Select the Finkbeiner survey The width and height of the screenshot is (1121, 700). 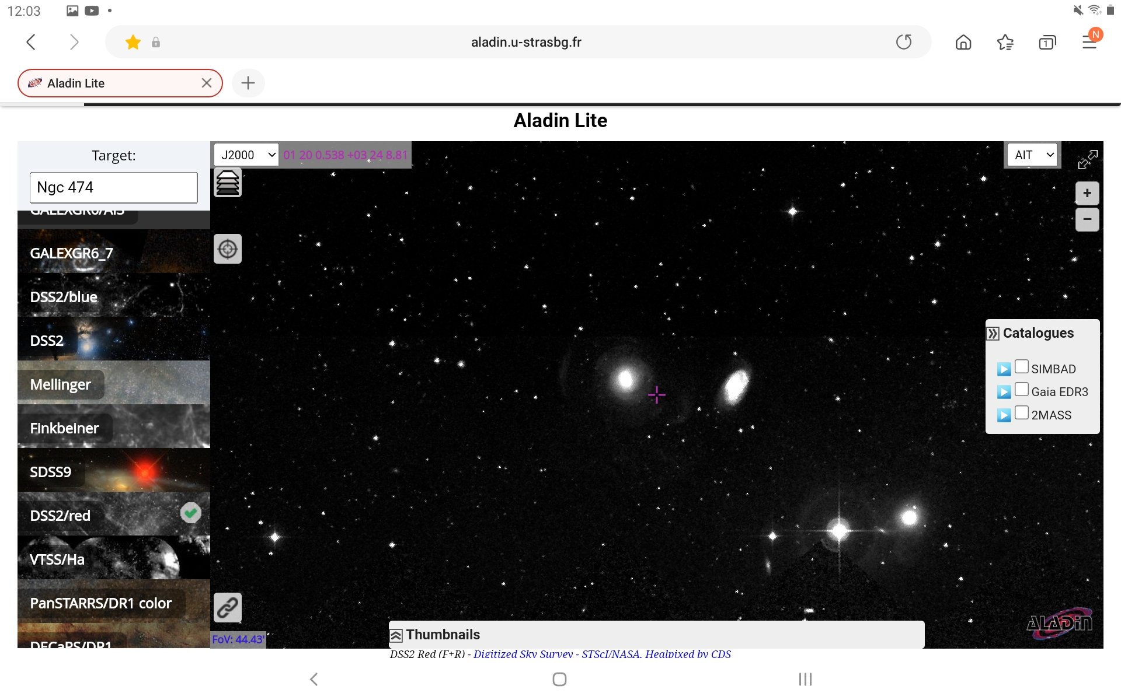tap(114, 426)
